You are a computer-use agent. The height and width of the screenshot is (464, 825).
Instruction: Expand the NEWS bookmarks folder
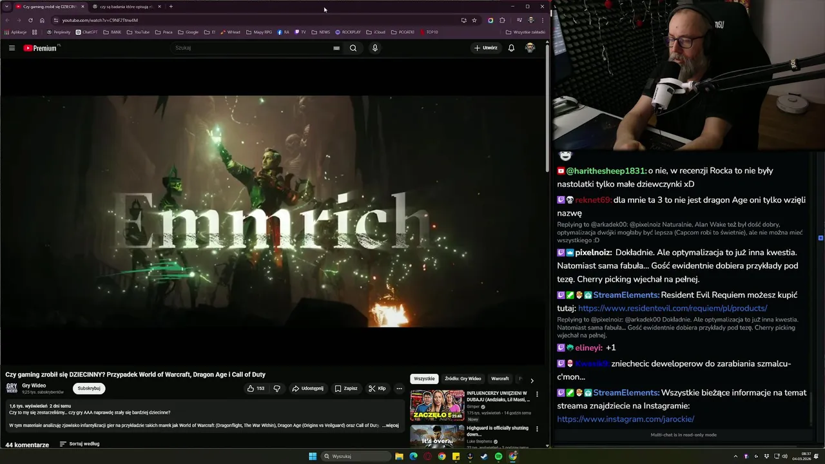tap(320, 32)
